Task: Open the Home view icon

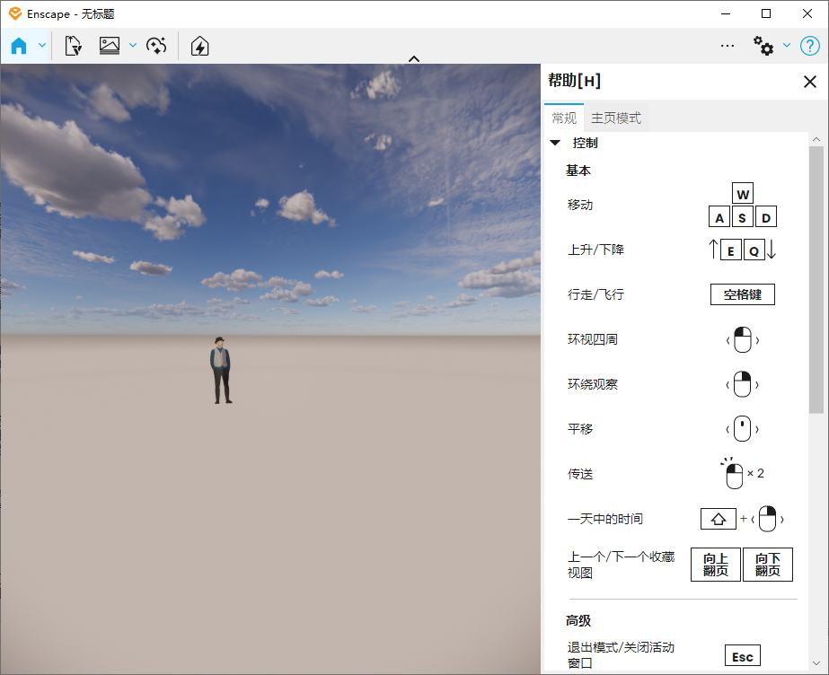Action: point(20,45)
